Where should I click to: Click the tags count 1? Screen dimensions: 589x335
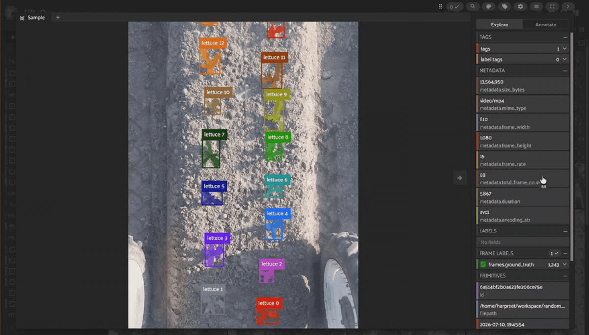click(x=558, y=49)
